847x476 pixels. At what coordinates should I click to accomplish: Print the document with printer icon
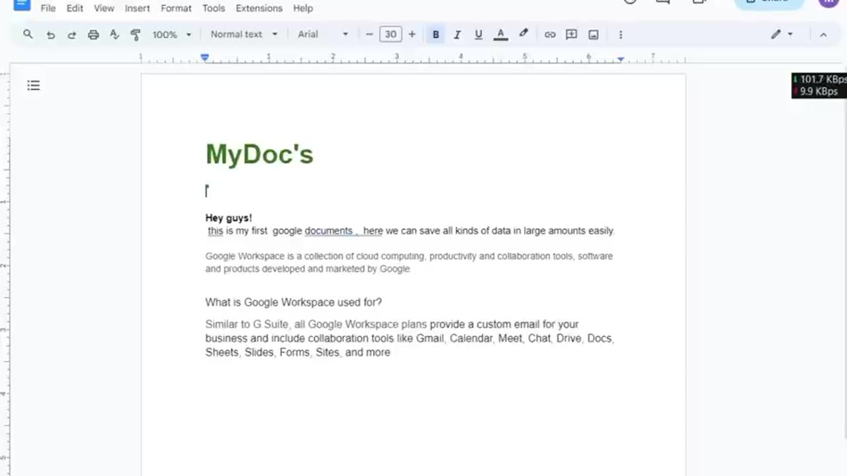click(x=93, y=34)
